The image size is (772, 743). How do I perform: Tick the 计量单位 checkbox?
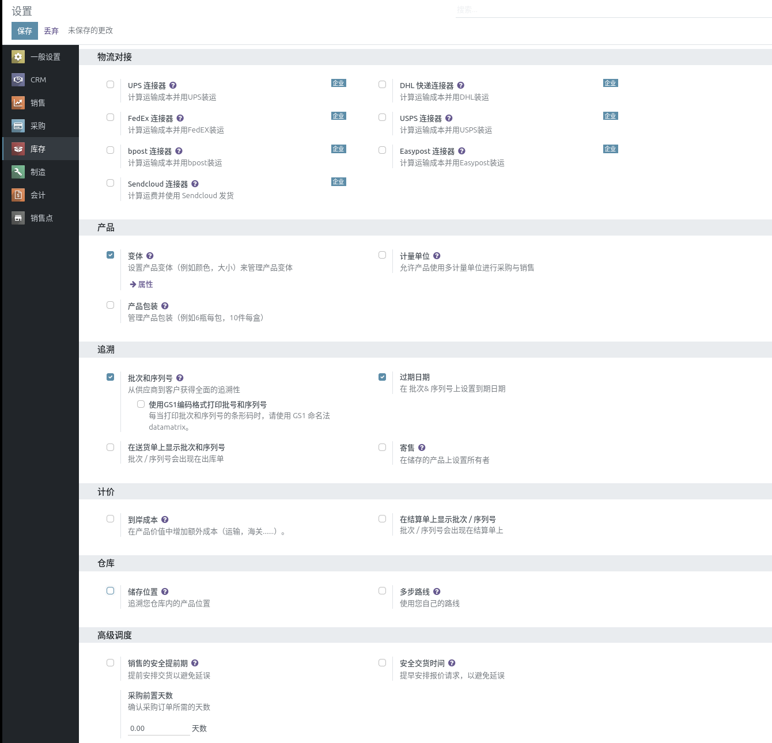382,255
